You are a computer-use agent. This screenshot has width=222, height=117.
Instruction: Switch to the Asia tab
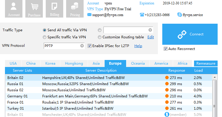(96, 63)
